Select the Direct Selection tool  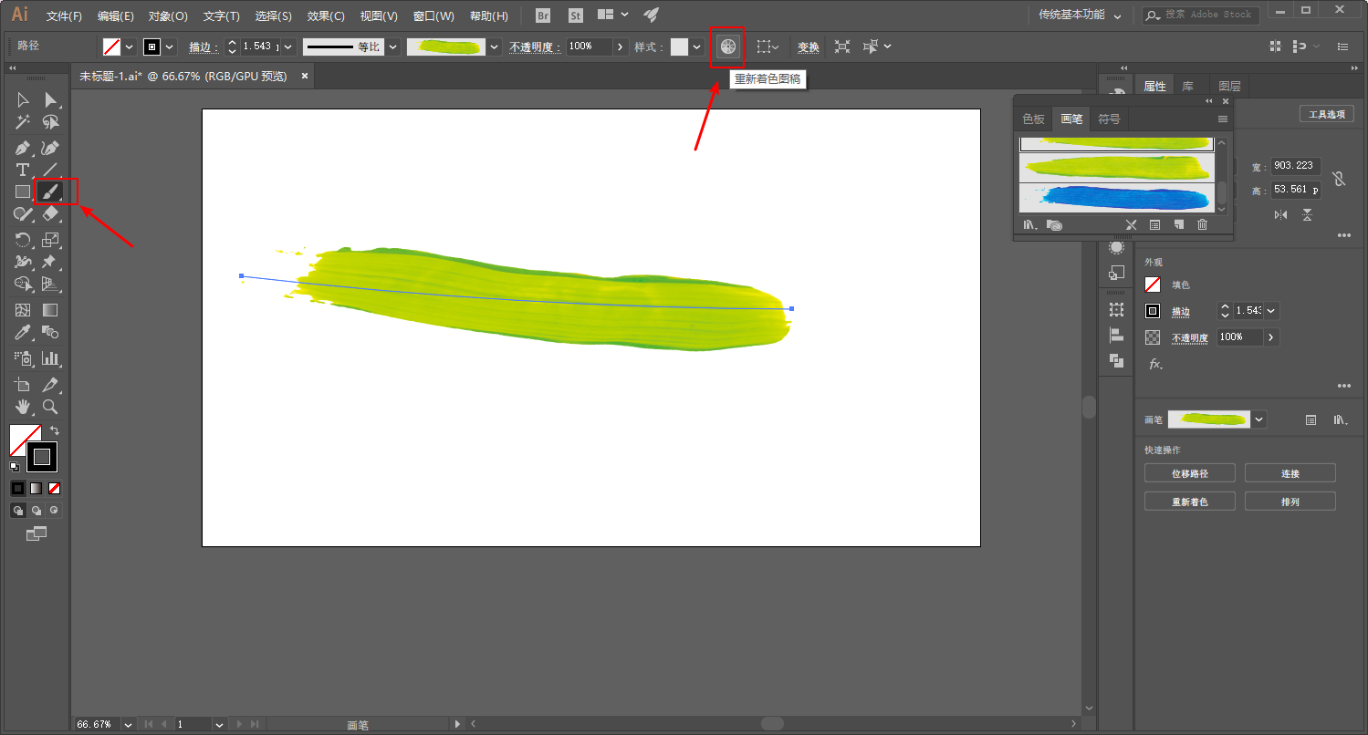pos(51,99)
